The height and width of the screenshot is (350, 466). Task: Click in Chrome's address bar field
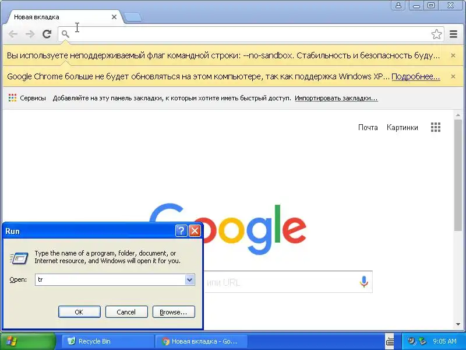(x=250, y=34)
